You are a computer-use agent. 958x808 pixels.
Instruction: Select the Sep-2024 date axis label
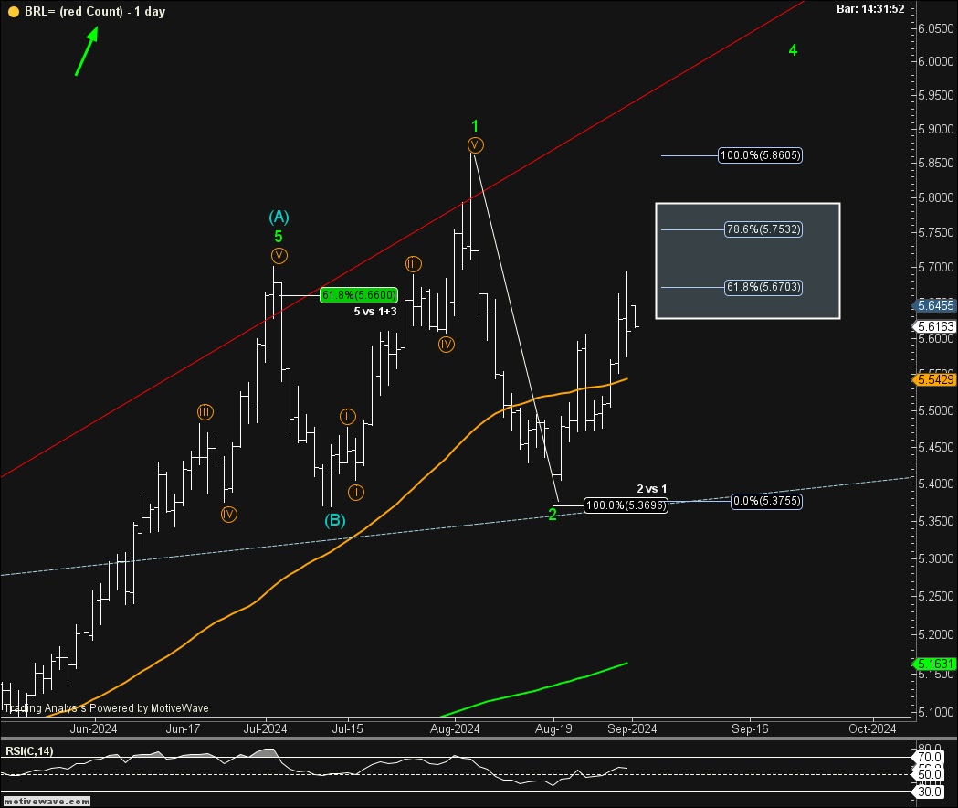632,728
